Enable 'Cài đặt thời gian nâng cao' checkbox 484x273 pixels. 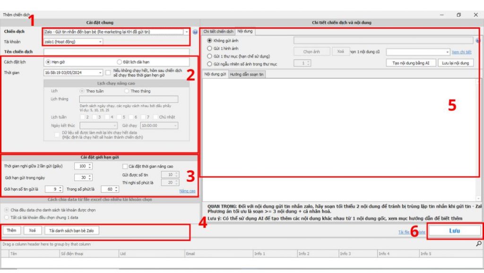click(x=125, y=167)
